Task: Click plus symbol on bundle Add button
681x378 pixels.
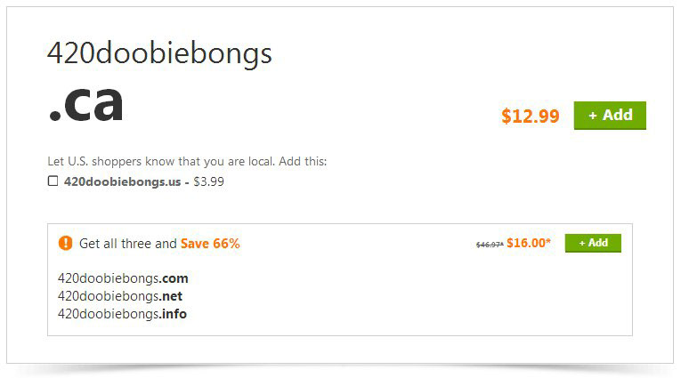Action: 582,244
